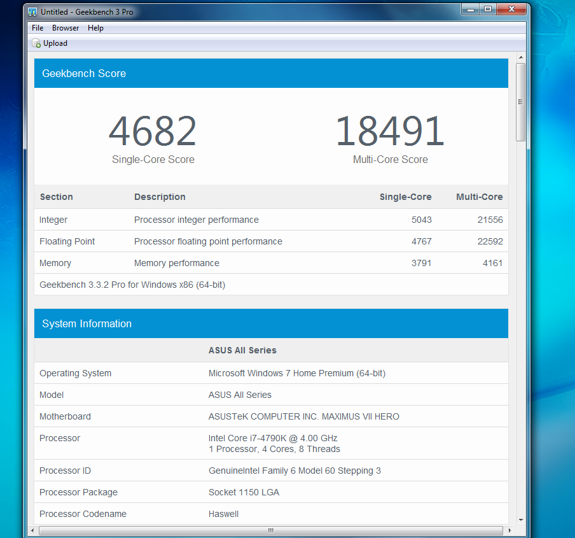Click the Multi-Core column header
575x538 pixels.
480,197
